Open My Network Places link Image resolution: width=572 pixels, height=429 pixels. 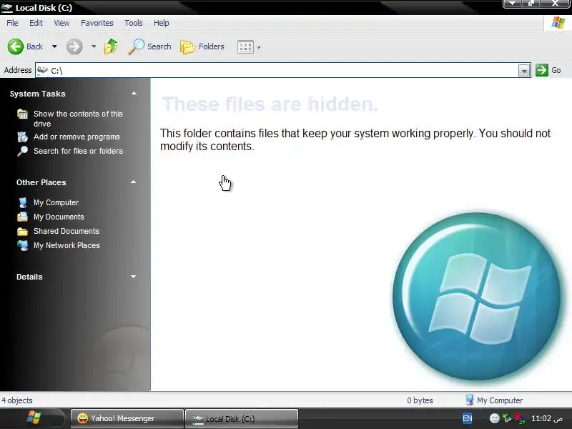click(x=66, y=245)
